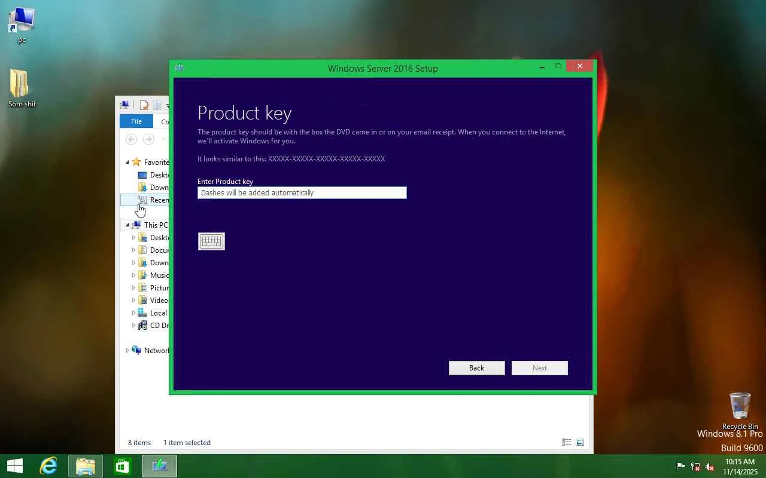
Task: Go back in File Explorer navigation
Action: coord(131,139)
